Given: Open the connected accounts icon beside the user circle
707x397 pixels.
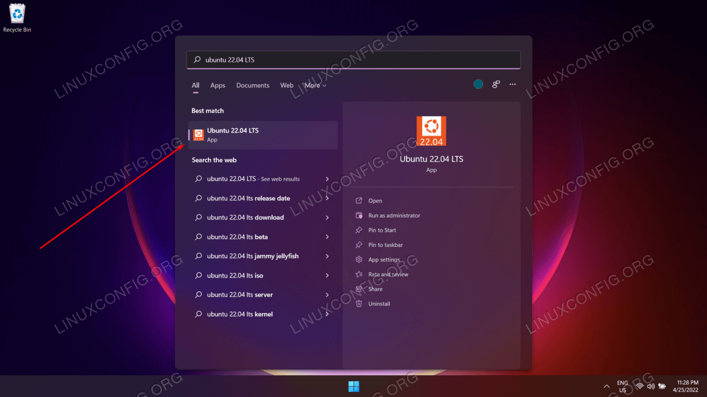Looking at the screenshot, I should click(496, 85).
